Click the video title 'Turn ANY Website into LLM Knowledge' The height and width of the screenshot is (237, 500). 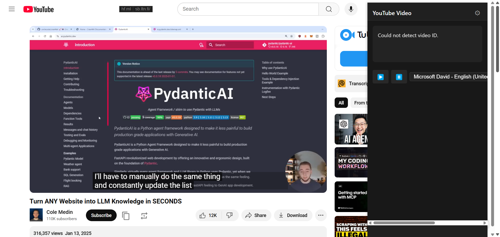pos(106,201)
